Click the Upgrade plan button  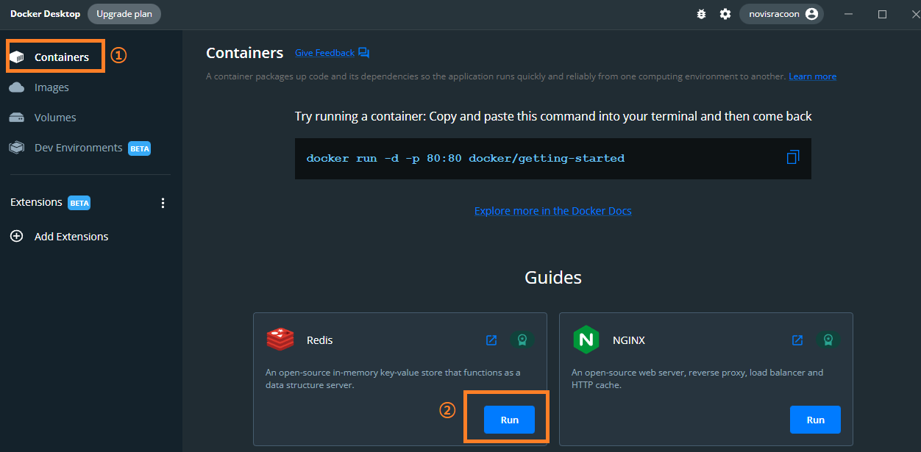point(124,14)
